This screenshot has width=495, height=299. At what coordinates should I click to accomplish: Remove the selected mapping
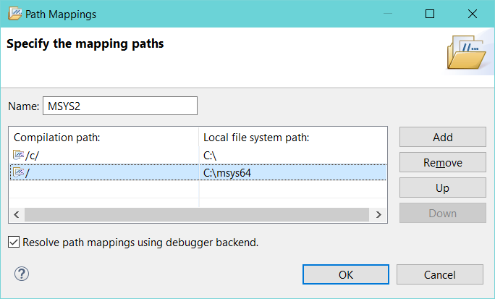tap(443, 162)
